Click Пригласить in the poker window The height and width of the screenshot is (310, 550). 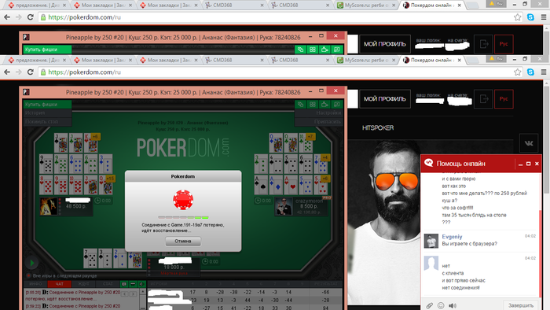click(319, 121)
